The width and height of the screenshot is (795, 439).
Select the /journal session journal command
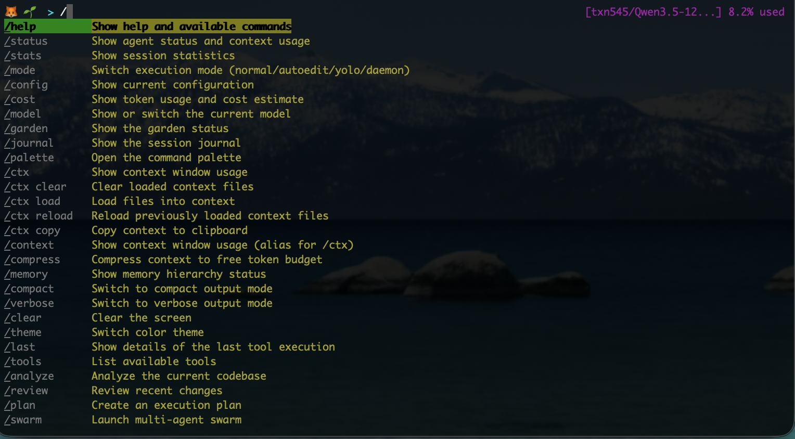pos(29,143)
